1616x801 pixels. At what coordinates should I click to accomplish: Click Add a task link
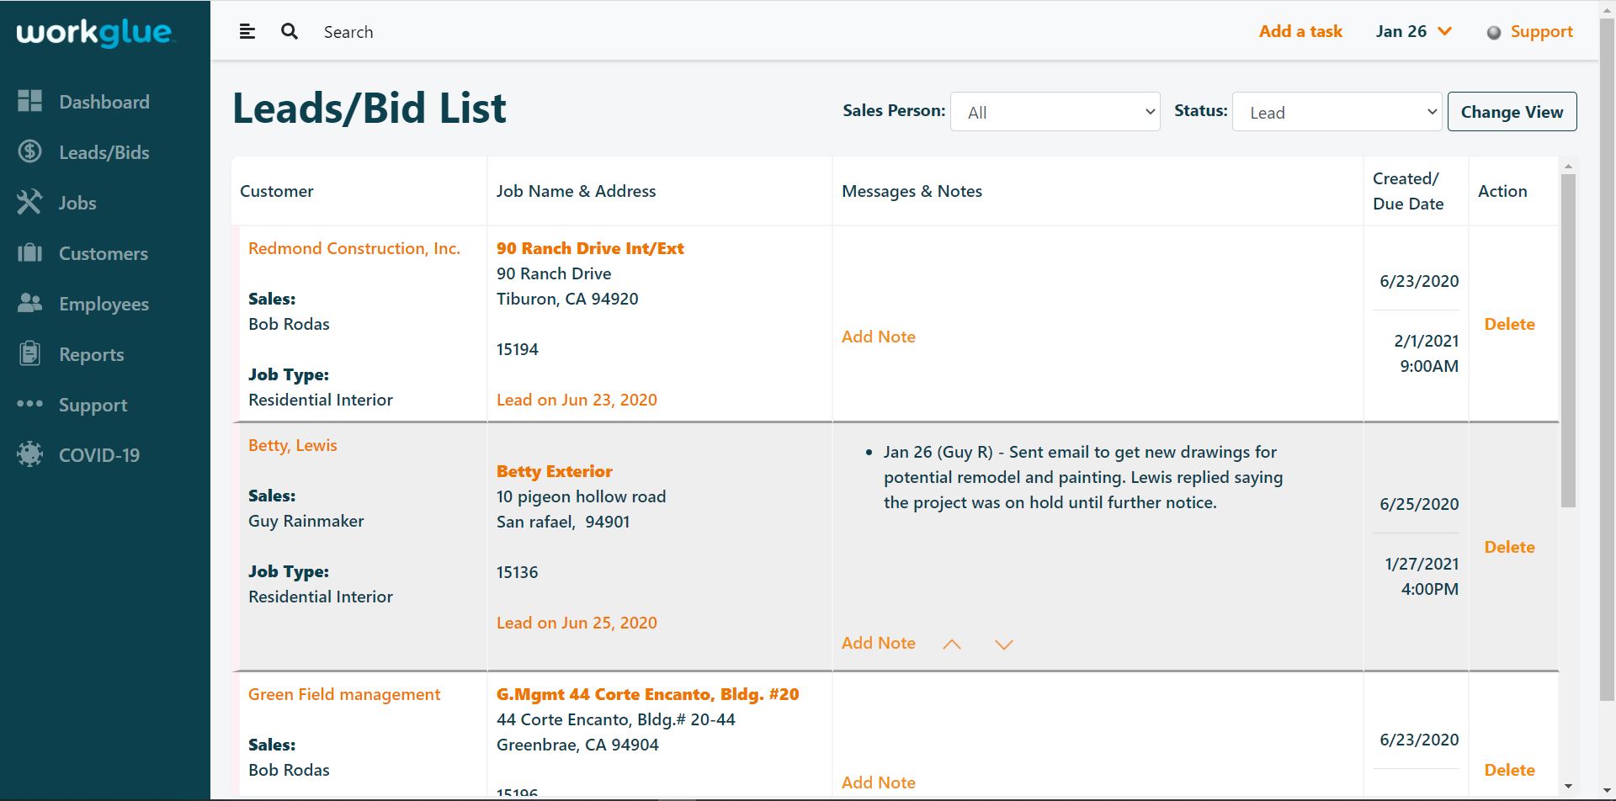1300,32
